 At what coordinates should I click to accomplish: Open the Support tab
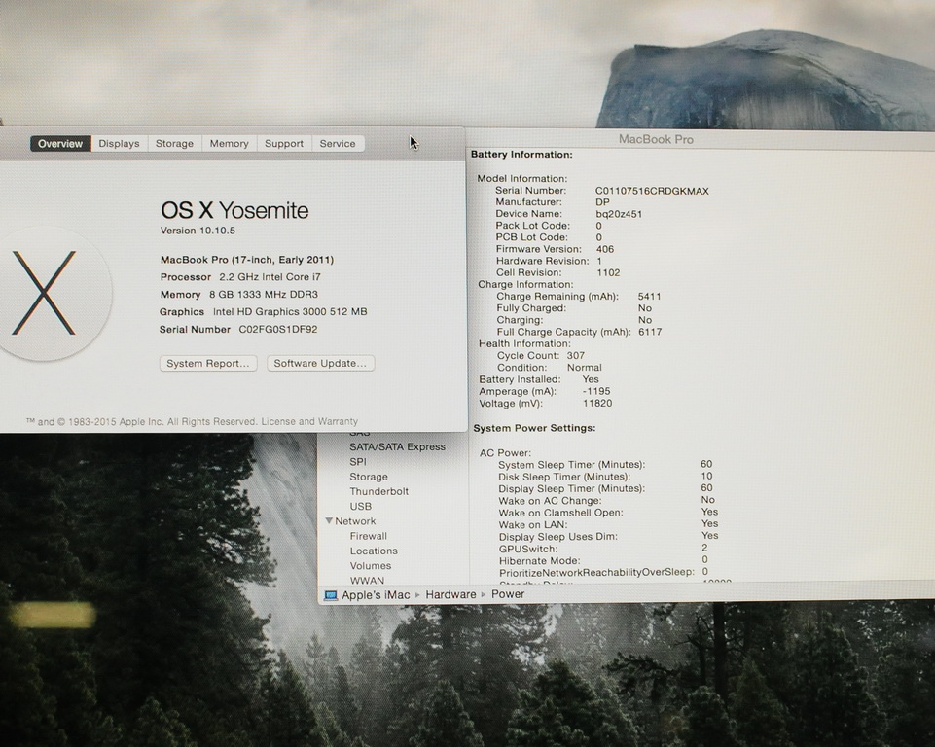pyautogui.click(x=284, y=144)
